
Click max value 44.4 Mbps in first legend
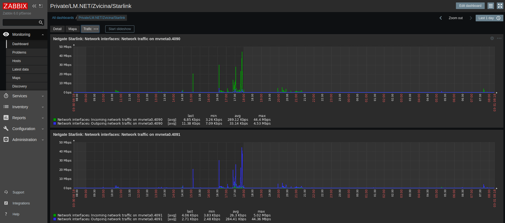[x=262, y=120]
